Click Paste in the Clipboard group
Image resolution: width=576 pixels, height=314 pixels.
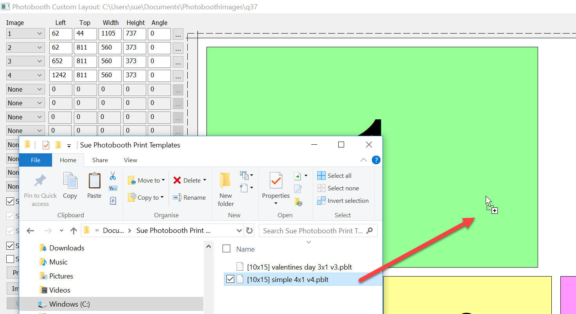tap(94, 186)
